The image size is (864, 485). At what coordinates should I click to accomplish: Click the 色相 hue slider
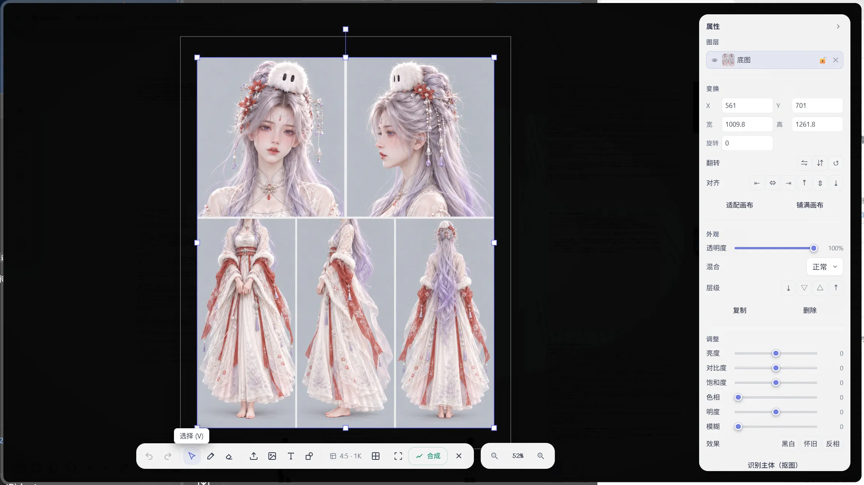[x=776, y=397]
